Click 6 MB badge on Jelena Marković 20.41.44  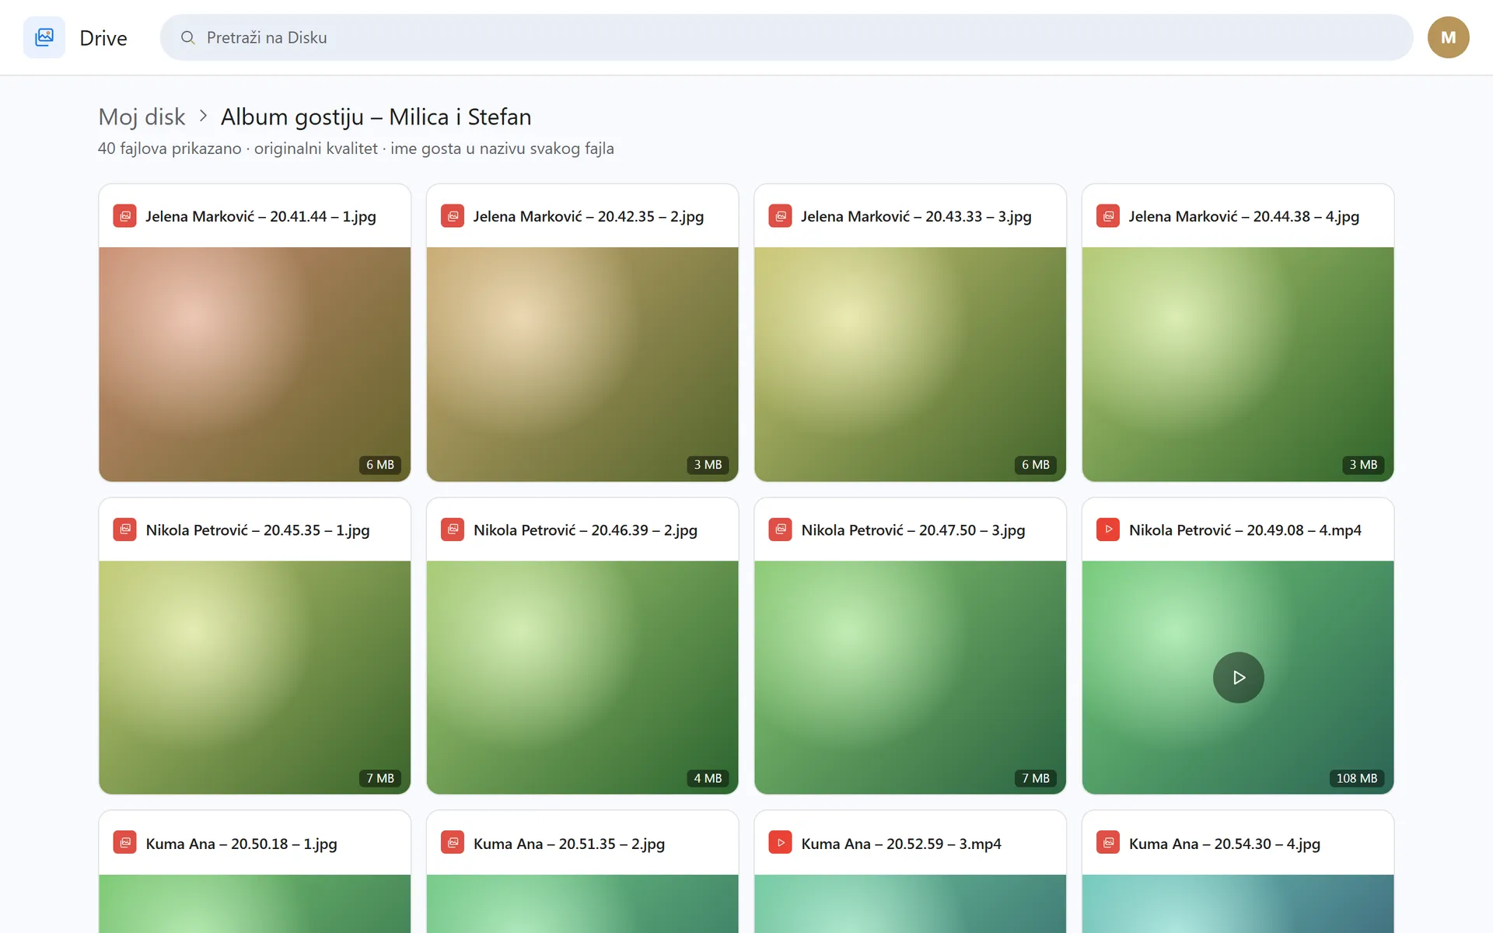point(380,464)
